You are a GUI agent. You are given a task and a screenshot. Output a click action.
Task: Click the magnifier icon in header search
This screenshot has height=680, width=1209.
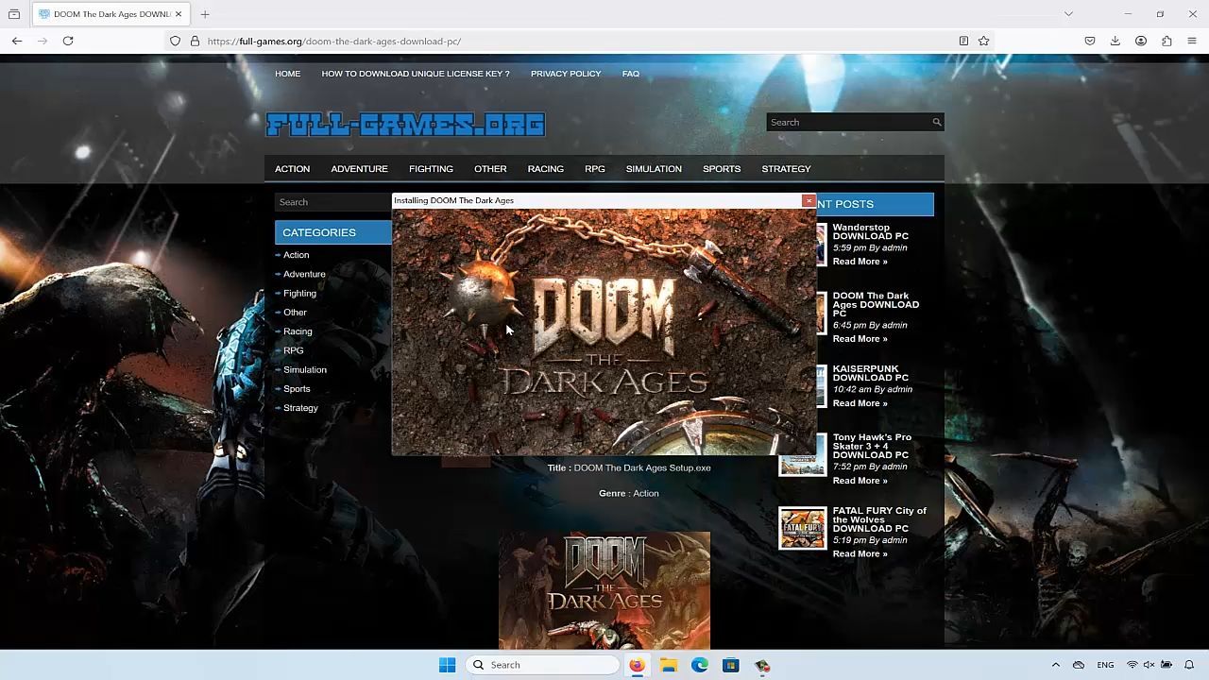937,122
